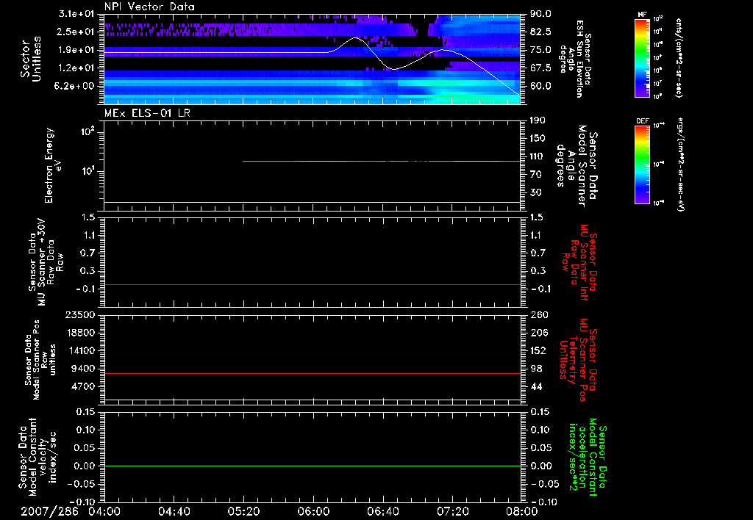Click the '44' telemetry tick value
The width and height of the screenshot is (753, 520).
[x=535, y=386]
